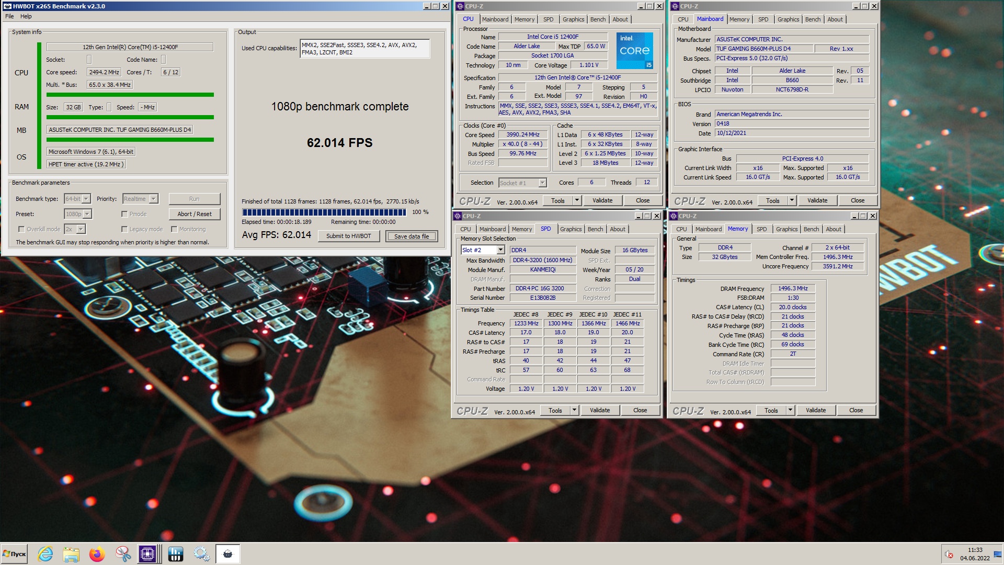Screen dimensions: 1004x565
Task: Click title bar icon of CPU-Z SPD window
Action: (x=458, y=216)
